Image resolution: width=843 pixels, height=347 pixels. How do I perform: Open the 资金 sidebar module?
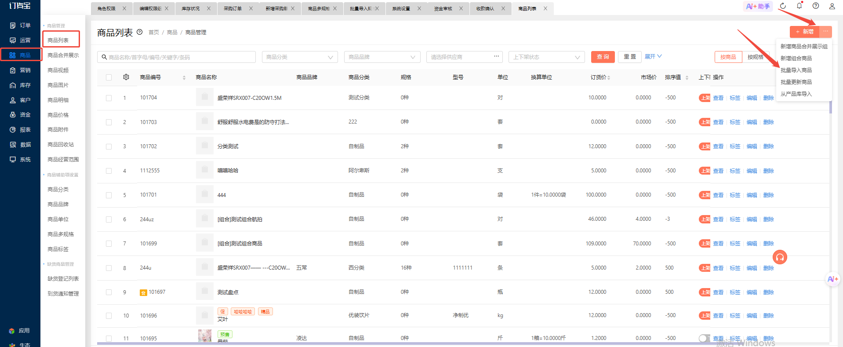(20, 115)
